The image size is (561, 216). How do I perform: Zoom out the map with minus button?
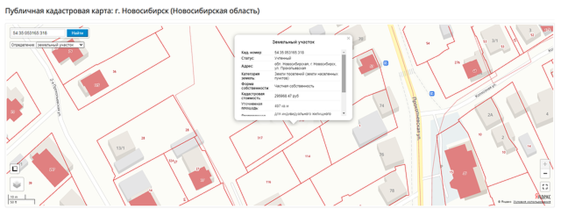pos(545,174)
